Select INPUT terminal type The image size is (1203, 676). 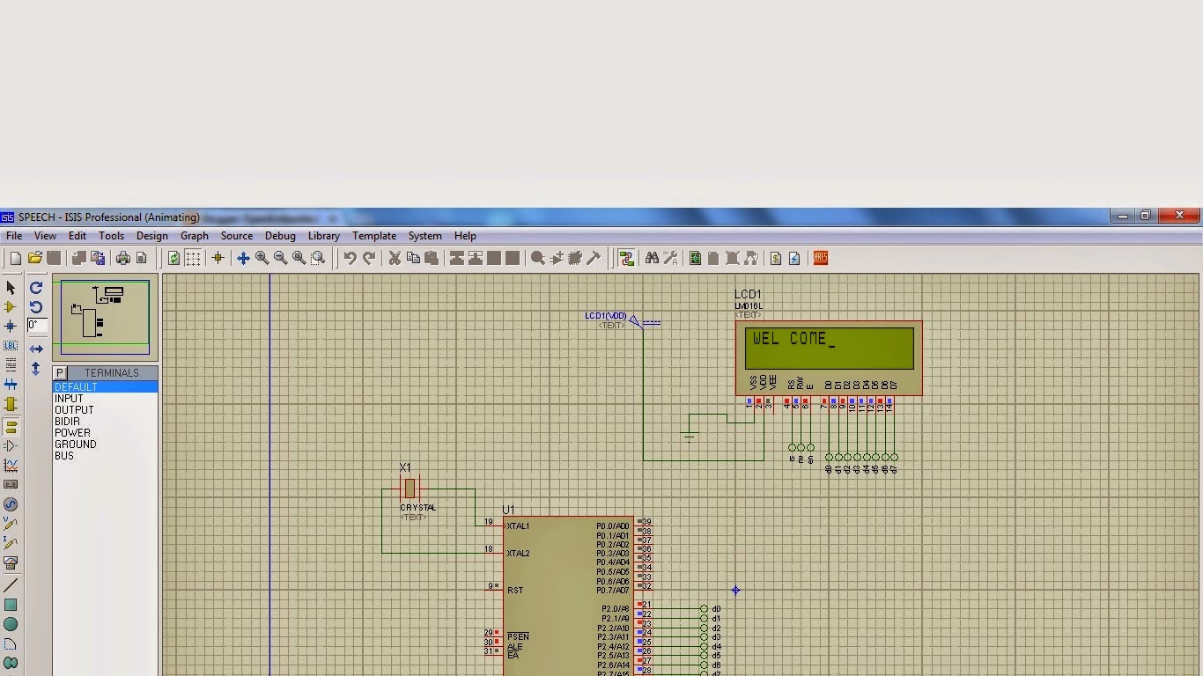(x=69, y=398)
